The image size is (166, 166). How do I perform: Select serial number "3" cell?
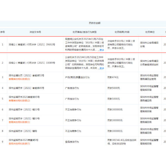[2, 77]
